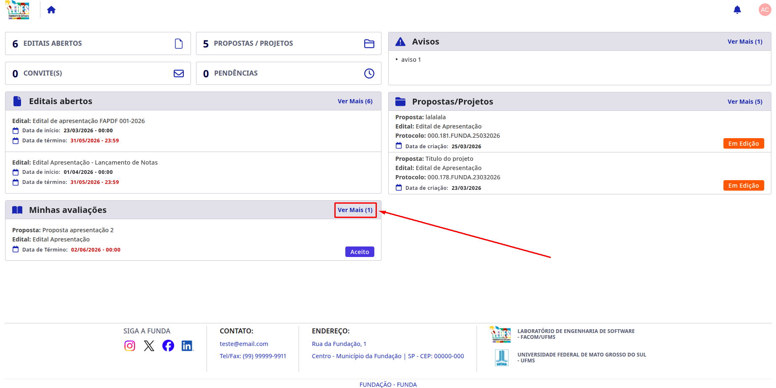Open the 0 Convite(s) card
This screenshot has width=776, height=388.
click(98, 73)
